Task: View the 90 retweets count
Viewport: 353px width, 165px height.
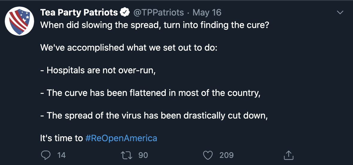Action: pyautogui.click(x=143, y=155)
